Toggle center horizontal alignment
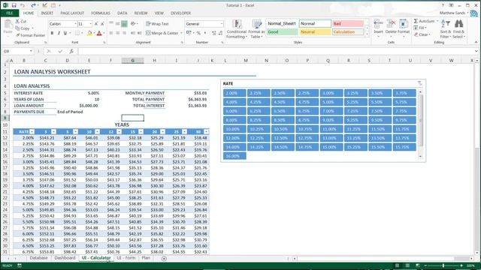Image resolution: width=481 pixels, height=270 pixels. tap(117, 33)
